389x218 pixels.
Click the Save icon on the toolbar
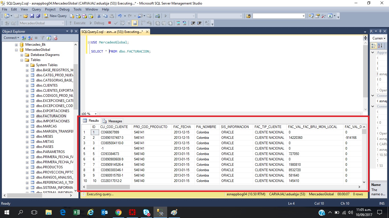[x=32, y=16]
